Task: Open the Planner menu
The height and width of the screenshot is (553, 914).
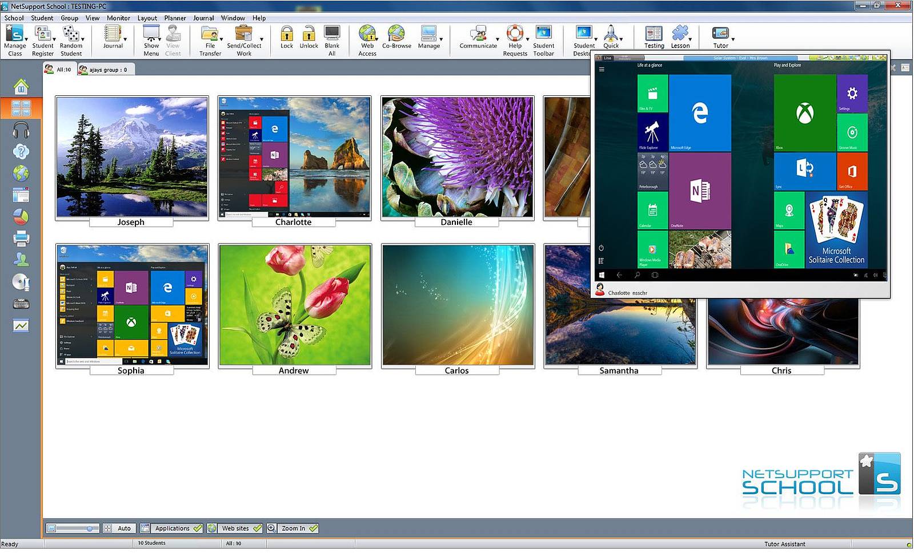Action: (x=175, y=18)
